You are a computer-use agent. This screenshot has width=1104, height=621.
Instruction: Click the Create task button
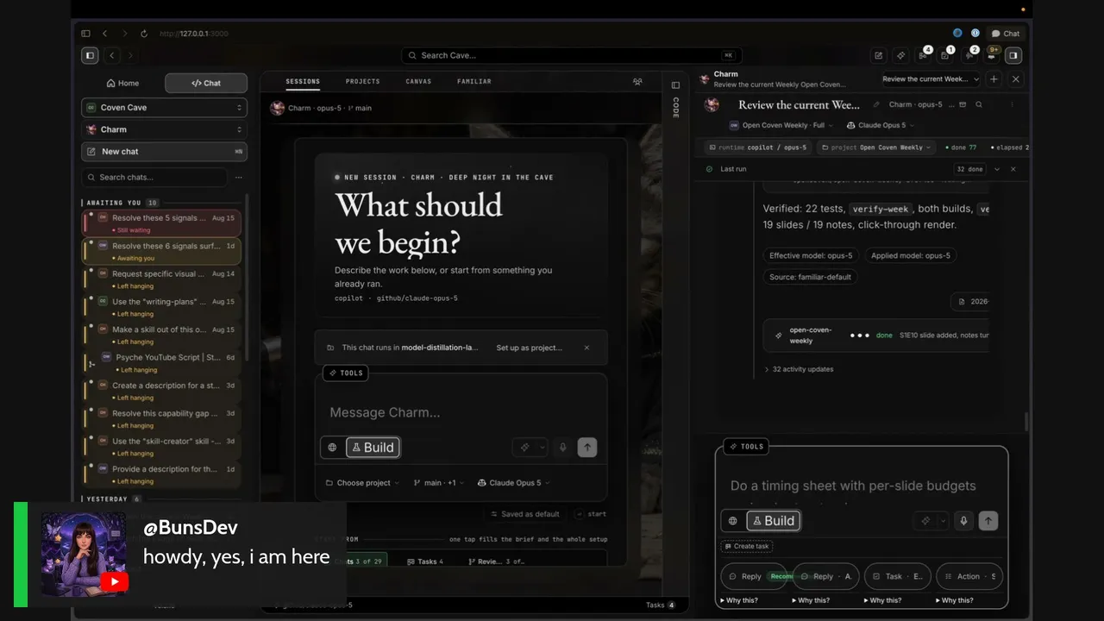point(747,546)
